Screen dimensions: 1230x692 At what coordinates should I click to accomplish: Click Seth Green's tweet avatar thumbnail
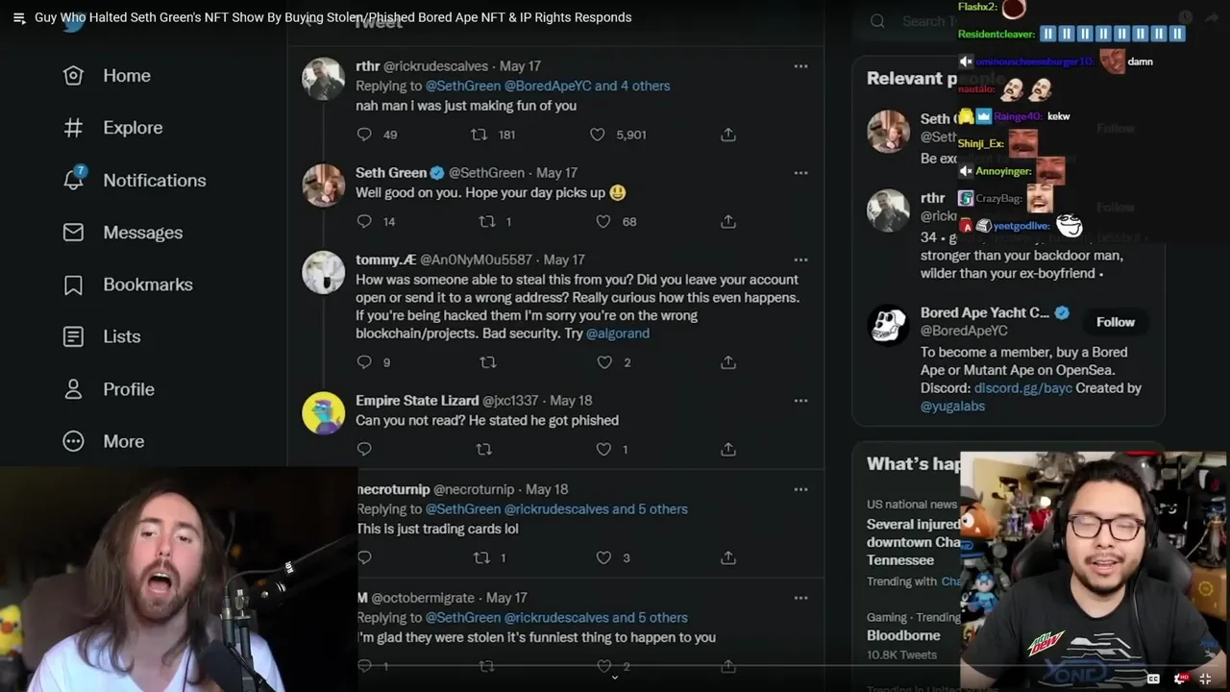click(324, 185)
